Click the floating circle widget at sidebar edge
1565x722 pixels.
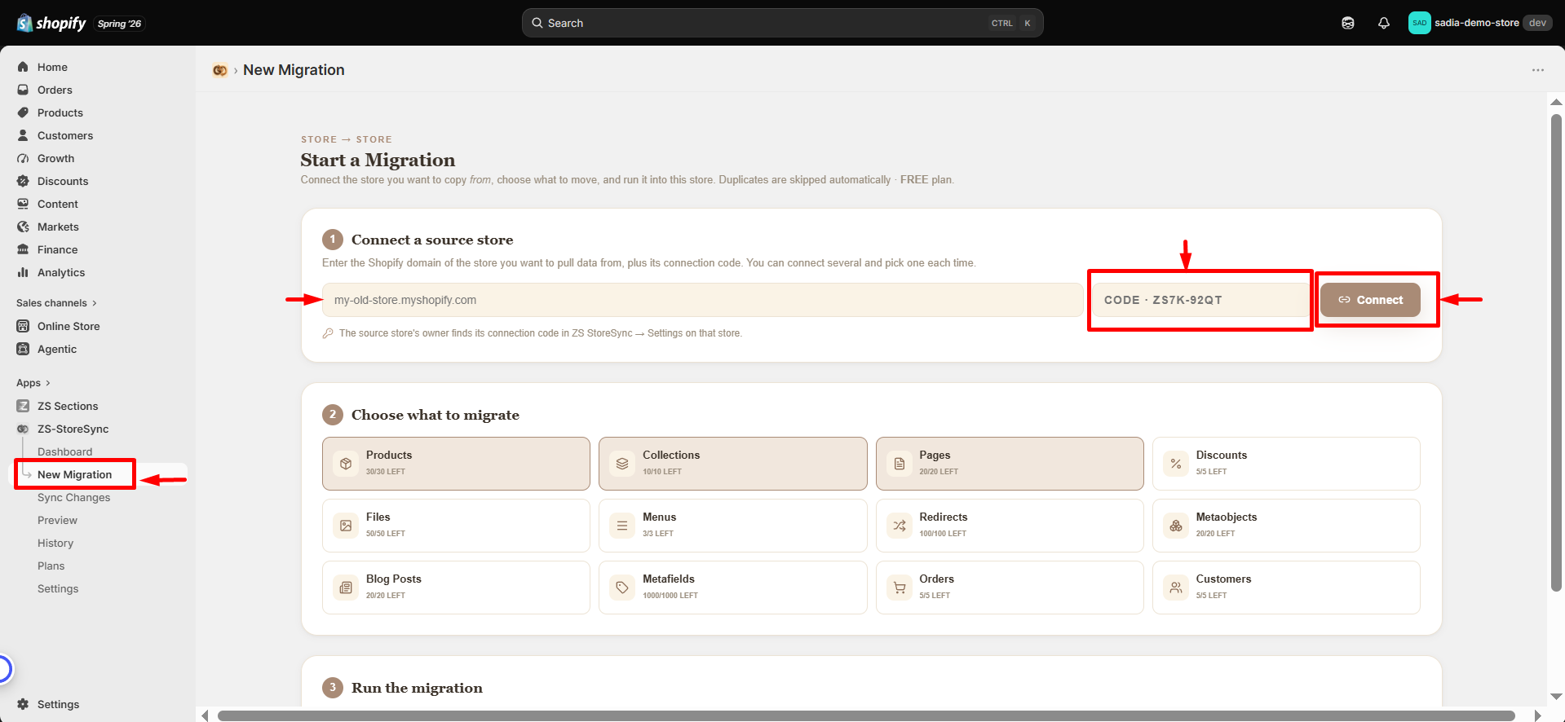tap(4, 669)
